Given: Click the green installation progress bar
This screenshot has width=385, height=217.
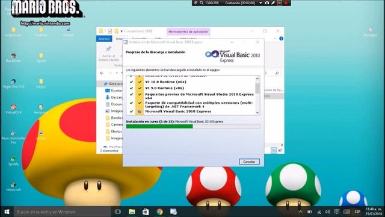Looking at the screenshot, I should [193, 127].
